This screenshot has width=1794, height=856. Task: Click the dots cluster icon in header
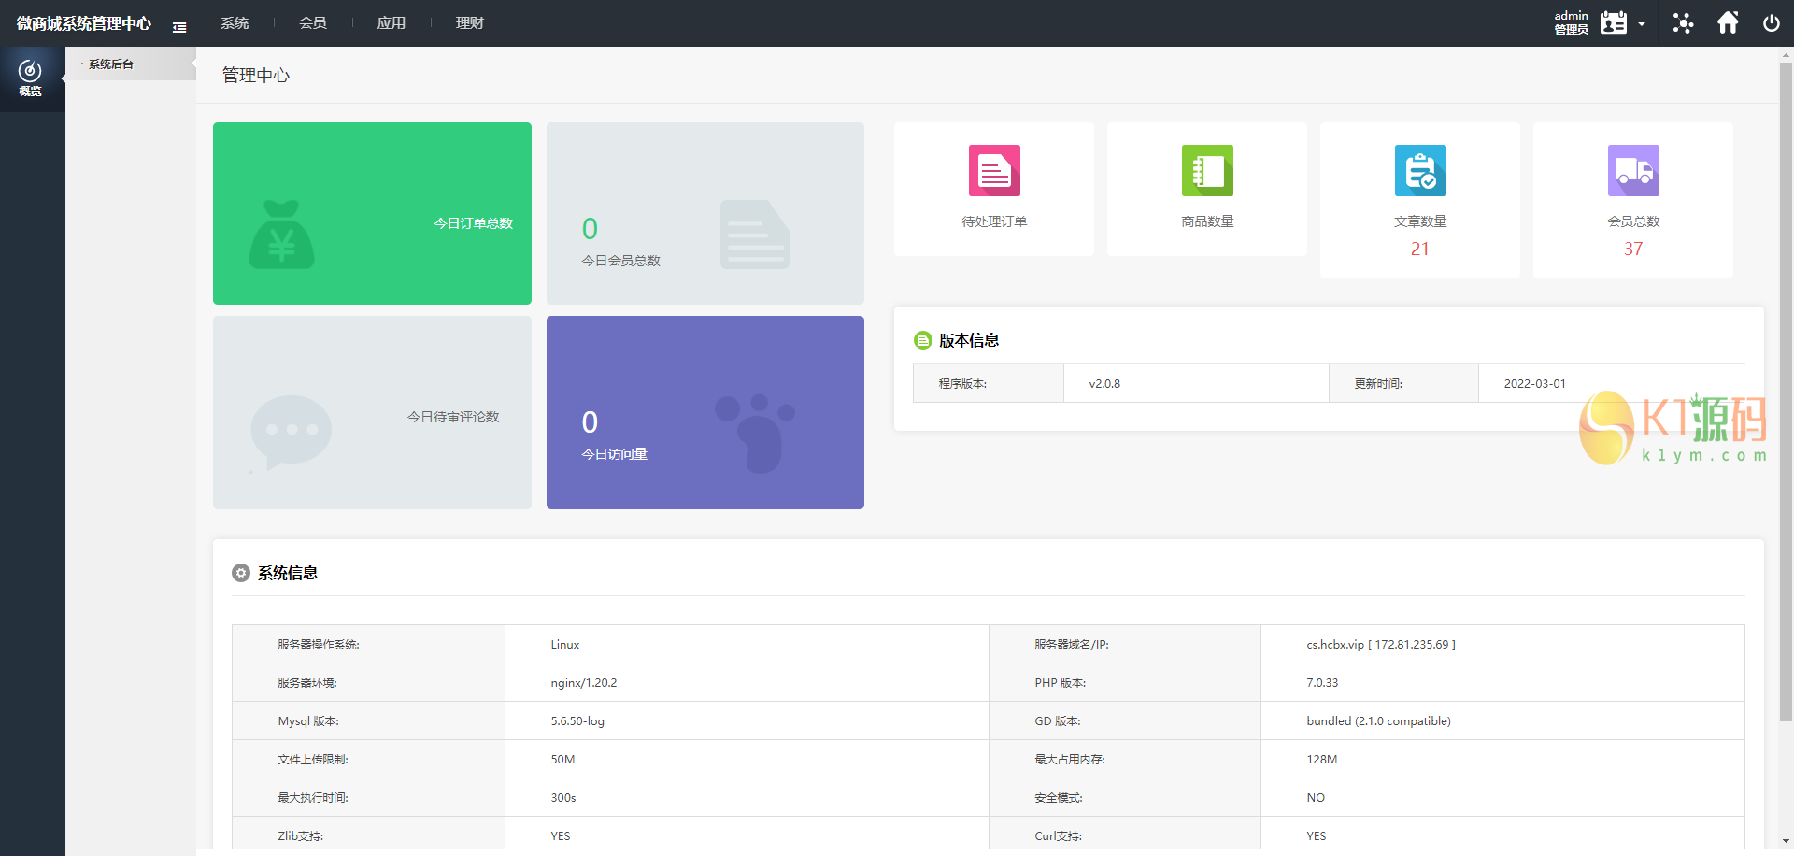tap(1683, 23)
